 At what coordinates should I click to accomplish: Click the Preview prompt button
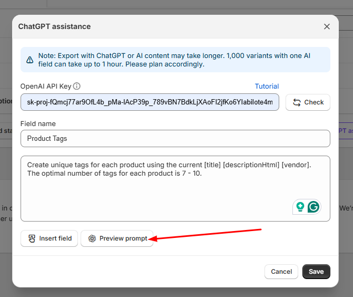[x=117, y=238]
